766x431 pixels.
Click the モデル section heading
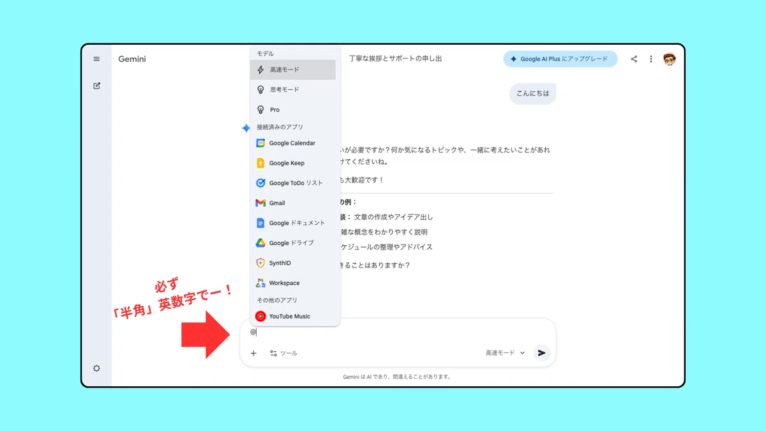pos(265,54)
